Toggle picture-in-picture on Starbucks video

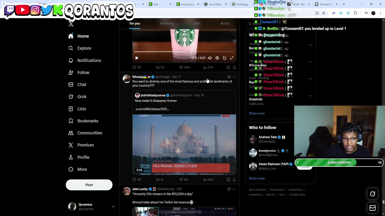pyautogui.click(x=224, y=58)
